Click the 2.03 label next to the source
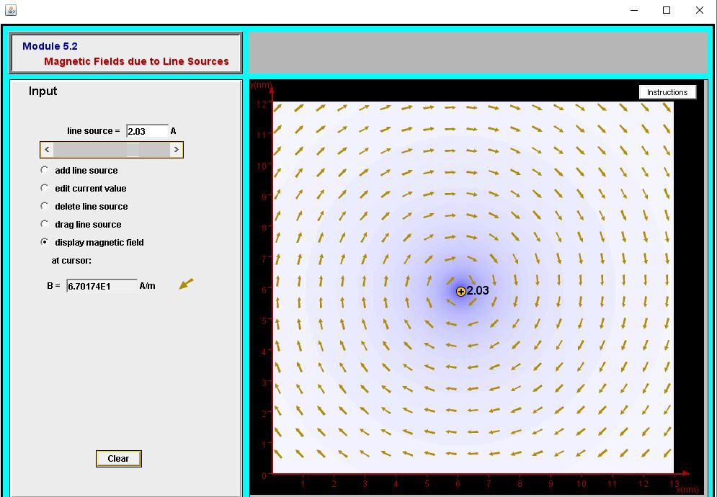Image resolution: width=717 pixels, height=497 pixels. (478, 290)
